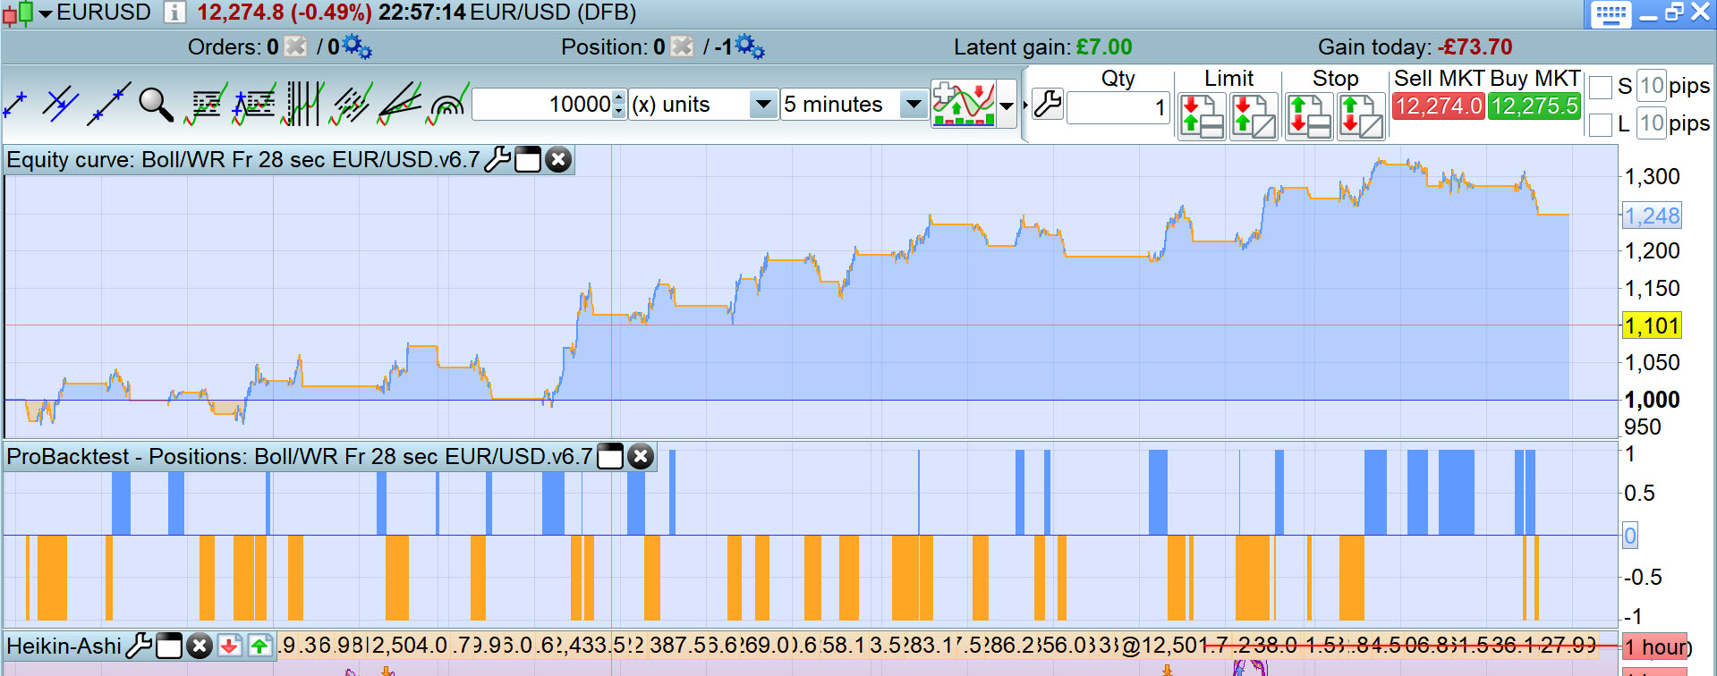Image resolution: width=1717 pixels, height=676 pixels.
Task: Expand the chart style dropdown arrow beside EURUSD
Action: (45, 13)
